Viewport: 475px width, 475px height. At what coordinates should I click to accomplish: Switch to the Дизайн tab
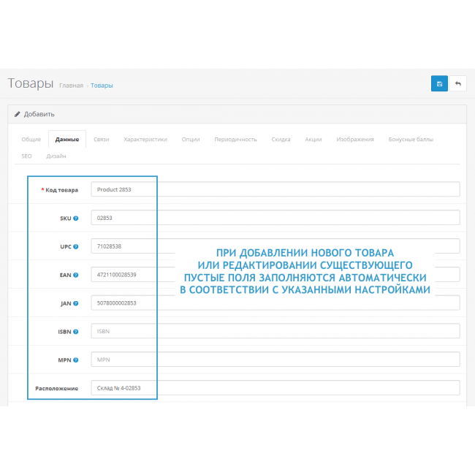[56, 156]
